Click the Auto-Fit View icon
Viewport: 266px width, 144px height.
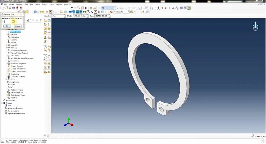tap(82, 8)
